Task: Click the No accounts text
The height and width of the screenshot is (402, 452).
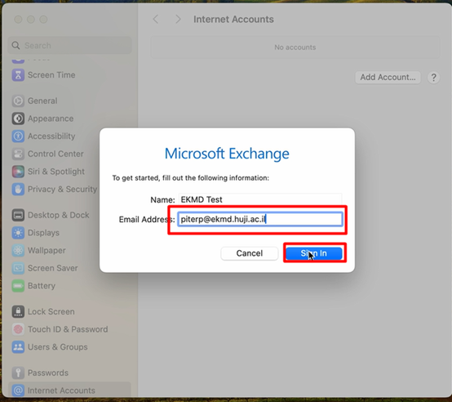Action: pyautogui.click(x=295, y=47)
